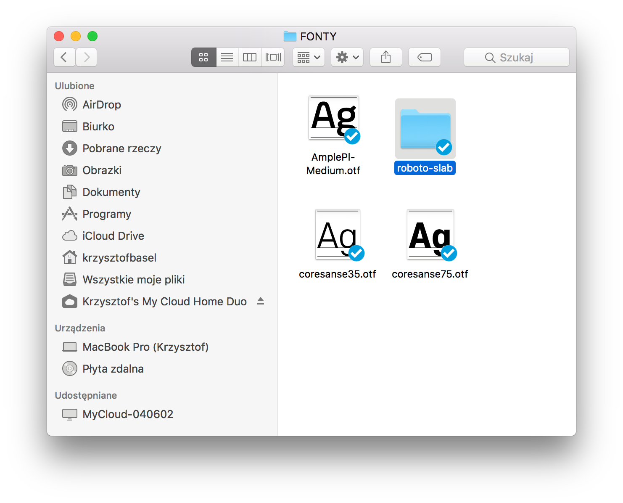Minimize the FONTY window with yellow button
This screenshot has width=623, height=503.
[x=76, y=36]
